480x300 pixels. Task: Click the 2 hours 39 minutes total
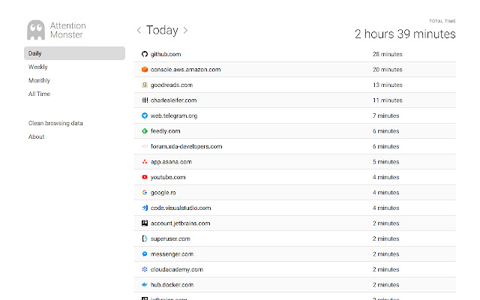coord(405,34)
